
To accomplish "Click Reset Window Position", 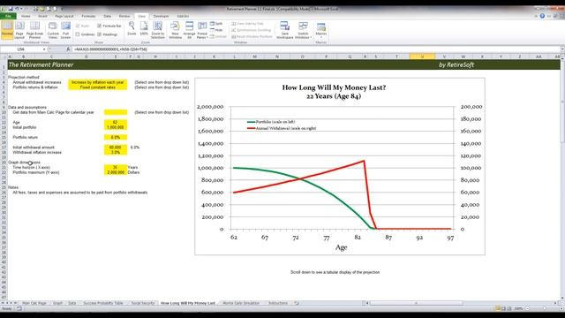I will (252, 36).
